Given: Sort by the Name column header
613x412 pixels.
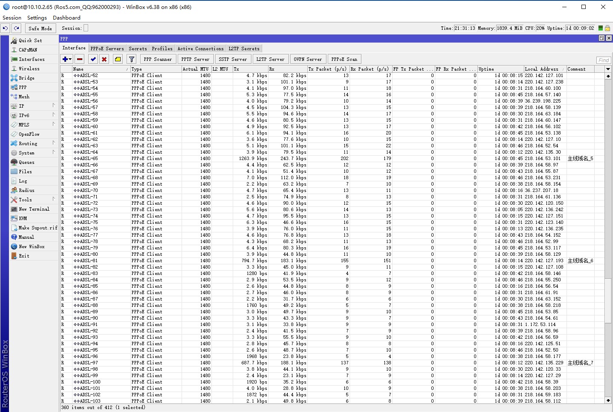Looking at the screenshot, I should coord(101,69).
